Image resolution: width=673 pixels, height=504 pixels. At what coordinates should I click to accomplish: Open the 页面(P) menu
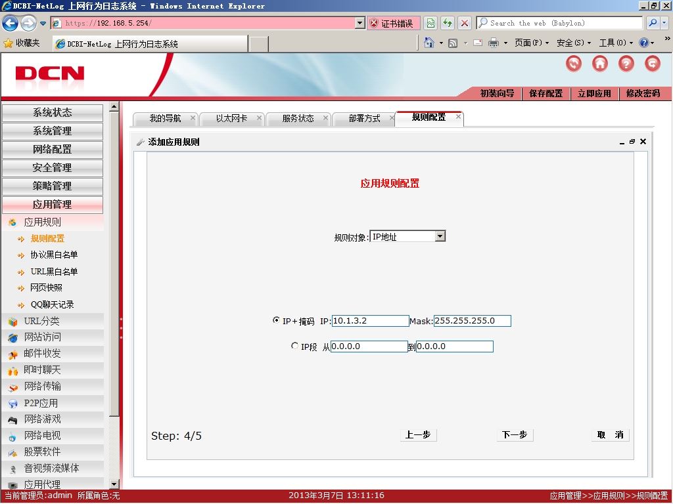click(531, 43)
